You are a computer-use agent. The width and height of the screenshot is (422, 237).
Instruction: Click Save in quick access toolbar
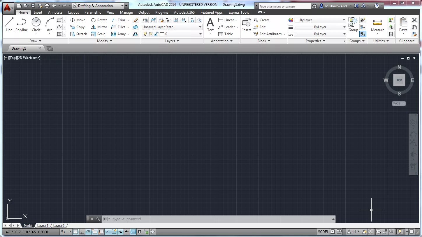(x=33, y=6)
